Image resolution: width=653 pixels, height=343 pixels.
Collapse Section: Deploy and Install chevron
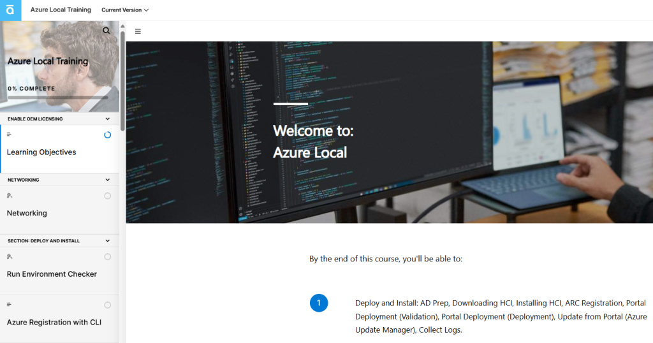point(107,240)
